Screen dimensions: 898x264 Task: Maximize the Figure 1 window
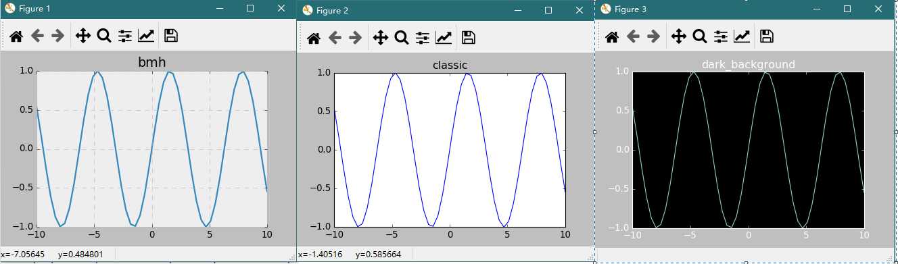(250, 8)
